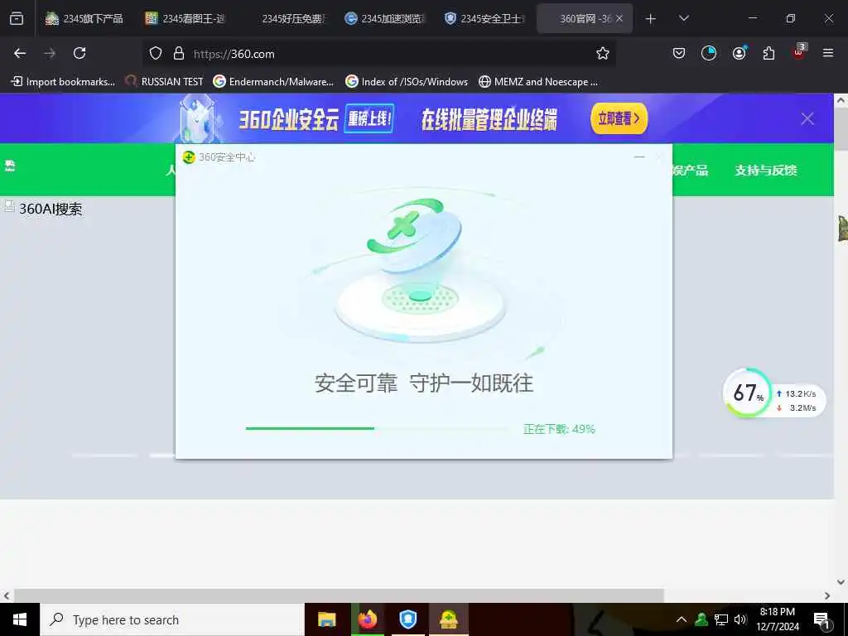Click the 360安全中心 installer logo icon
This screenshot has width=848, height=636.
coord(189,157)
